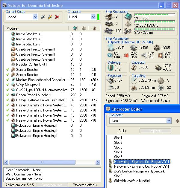Select 'Squad Commander - Lucci' entry

(x=25, y=178)
